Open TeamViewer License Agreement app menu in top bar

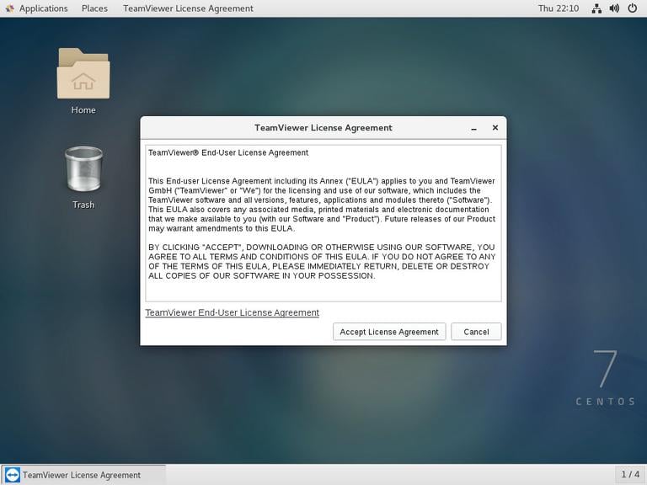click(188, 8)
